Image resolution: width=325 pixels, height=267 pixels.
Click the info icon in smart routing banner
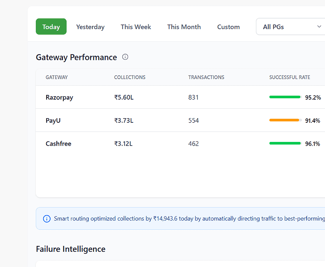click(47, 219)
